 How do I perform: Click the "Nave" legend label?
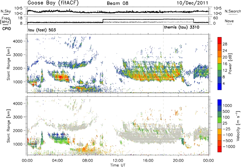(x=229, y=21)
